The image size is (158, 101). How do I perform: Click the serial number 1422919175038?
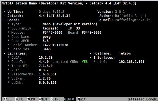pos(55,45)
